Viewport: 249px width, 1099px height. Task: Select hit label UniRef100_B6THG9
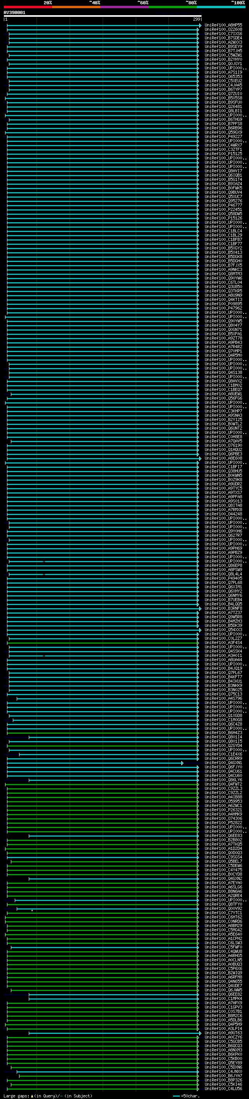coord(223,119)
